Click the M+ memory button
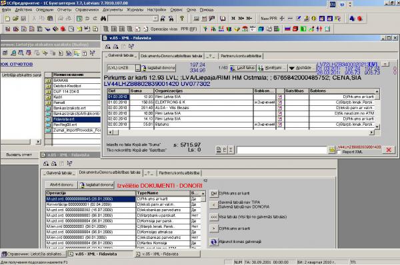The width and height of the screenshot is (400, 265). pyautogui.click(x=241, y=19)
